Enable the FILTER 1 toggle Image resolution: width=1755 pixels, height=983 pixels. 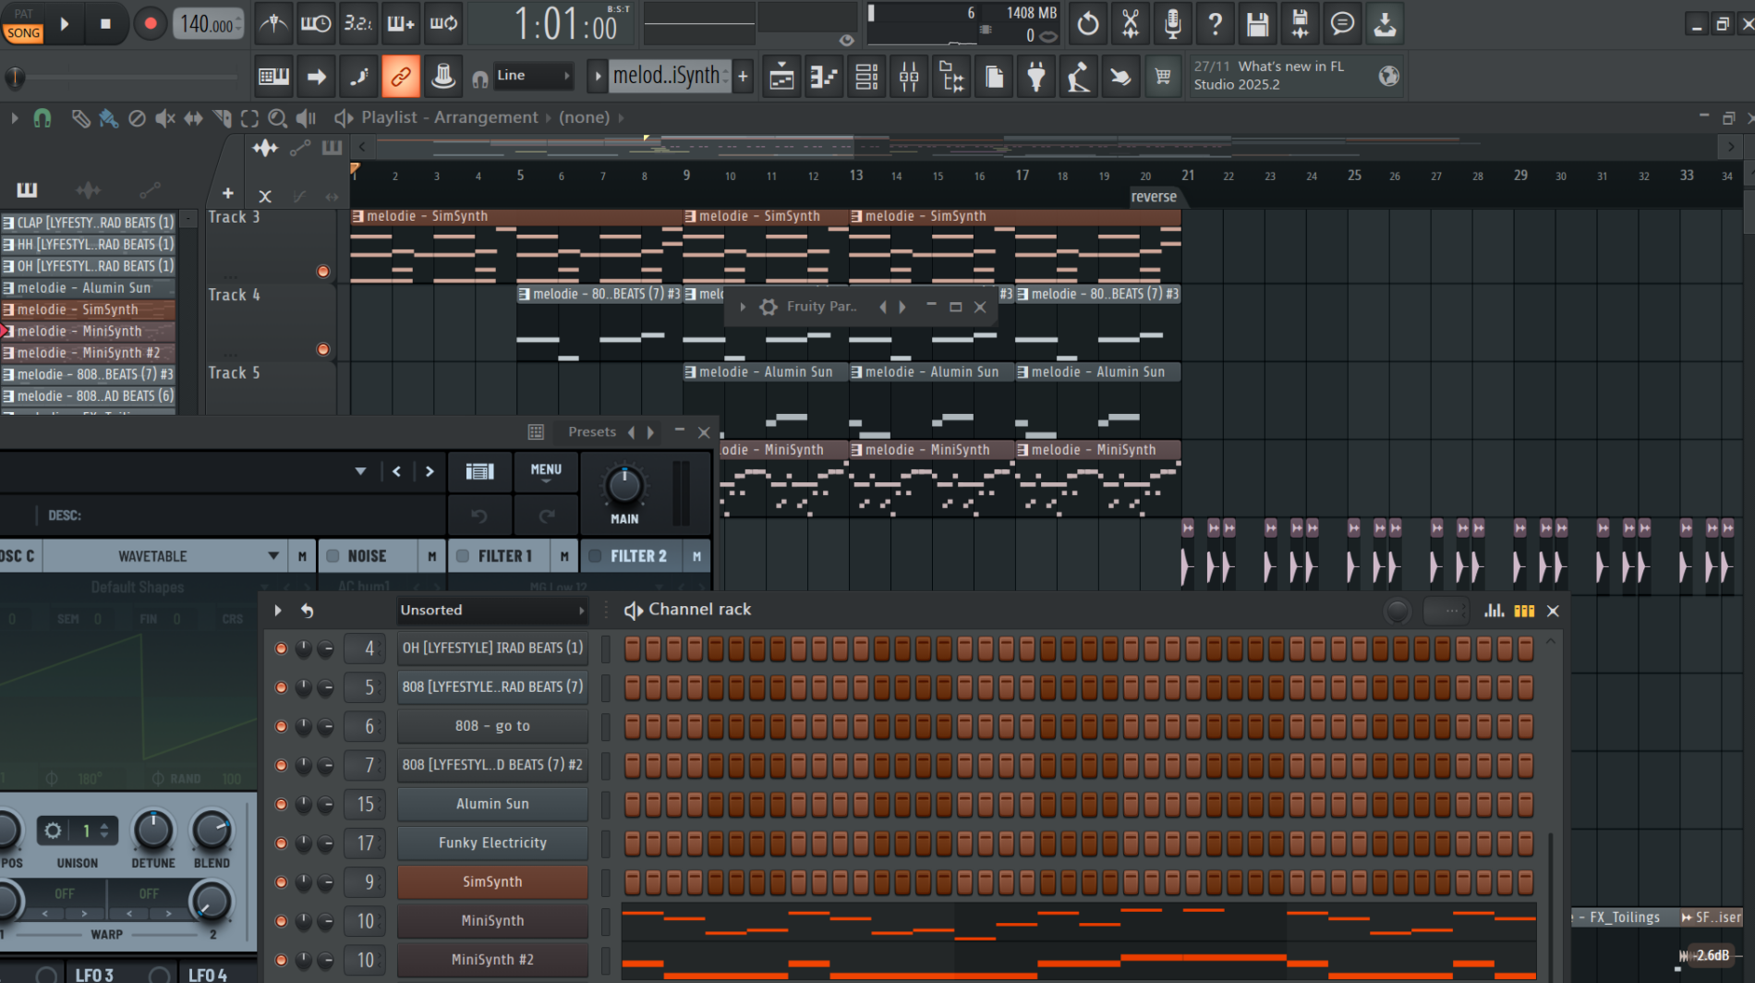[x=463, y=556]
